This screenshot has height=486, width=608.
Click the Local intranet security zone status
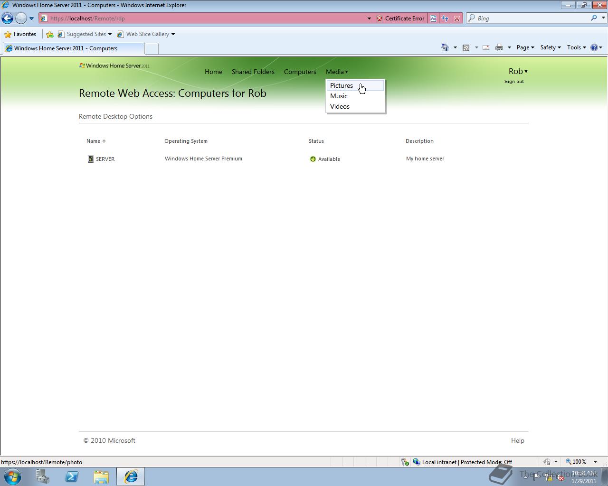[x=467, y=462]
